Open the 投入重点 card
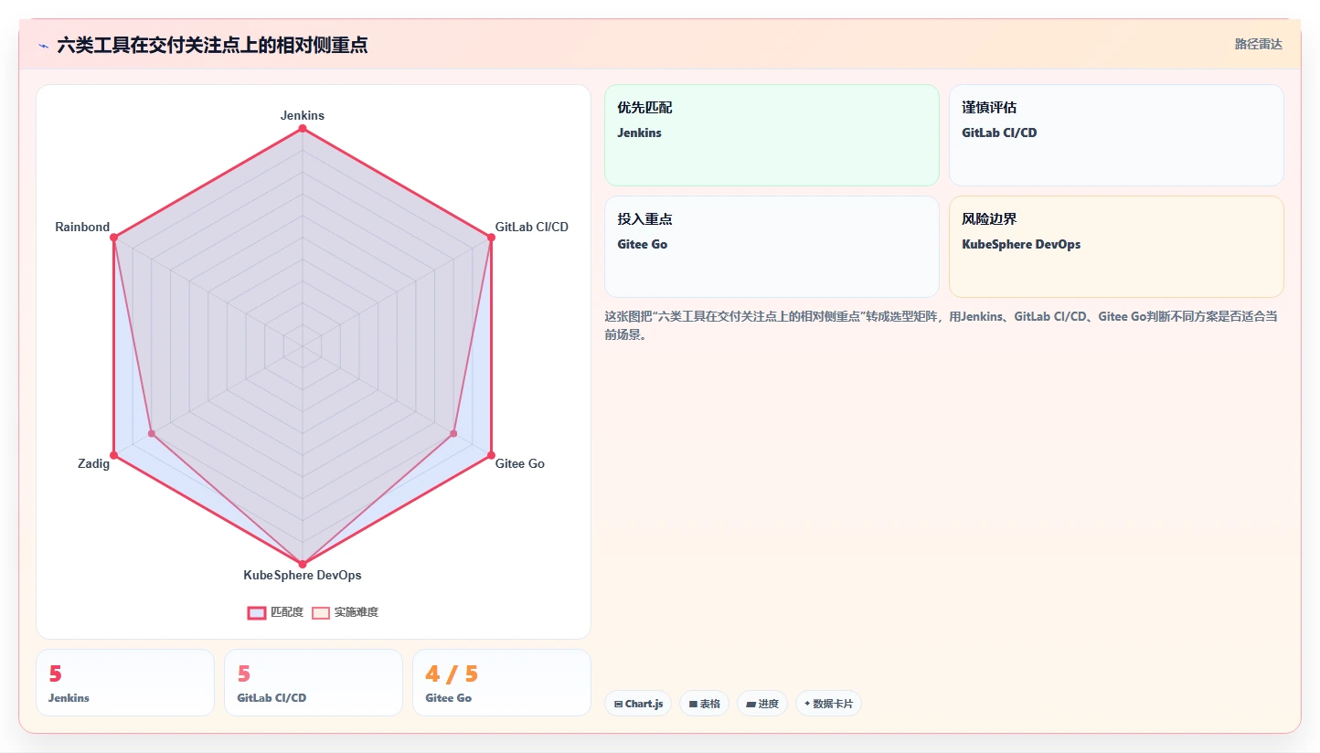Viewport: 1320px width, 753px height. point(772,247)
